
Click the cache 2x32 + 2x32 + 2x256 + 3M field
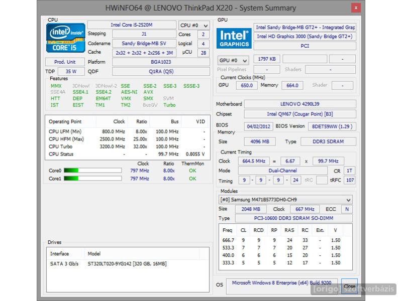coord(144,53)
